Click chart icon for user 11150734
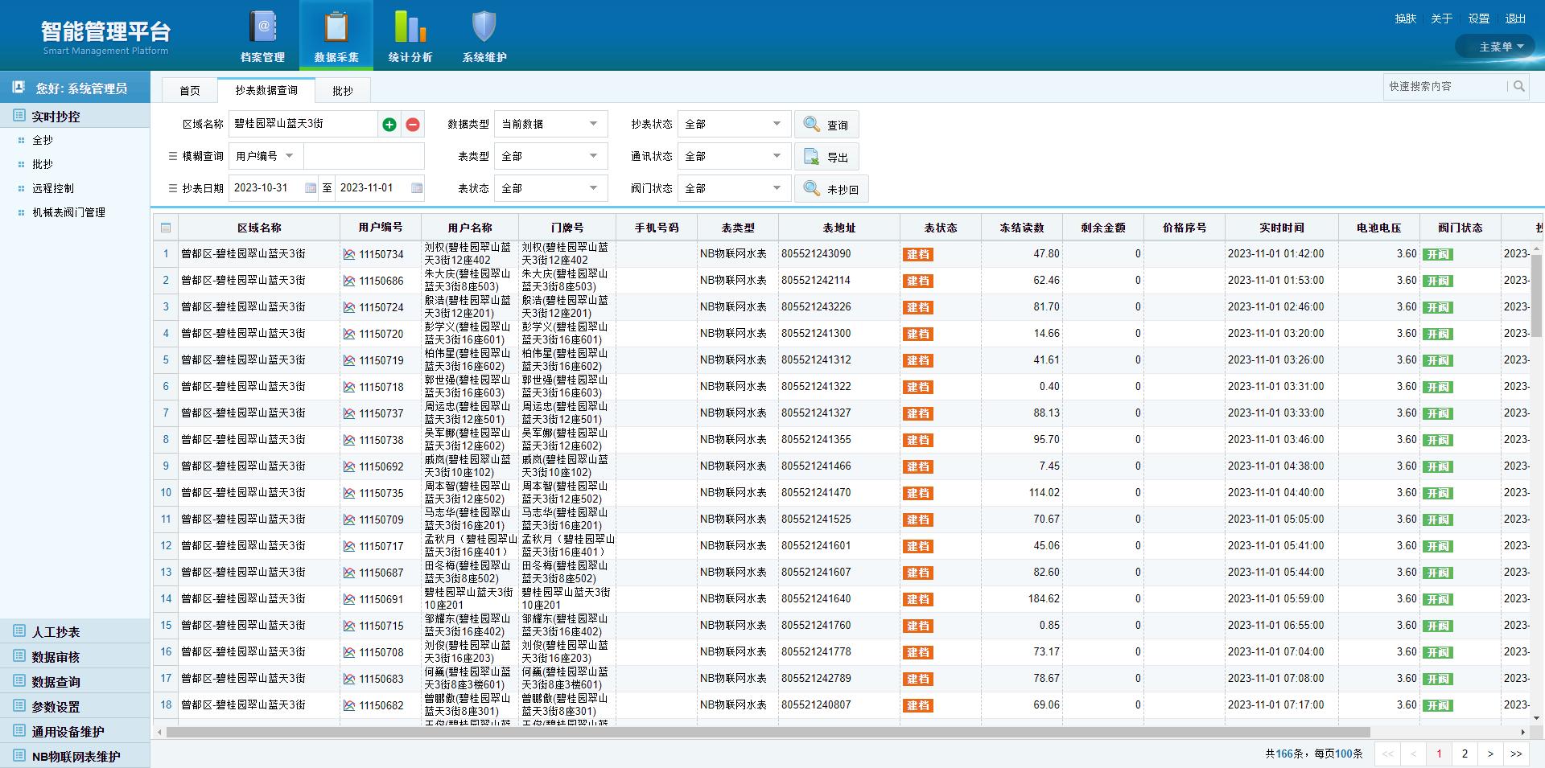1545x768 pixels. tap(349, 254)
